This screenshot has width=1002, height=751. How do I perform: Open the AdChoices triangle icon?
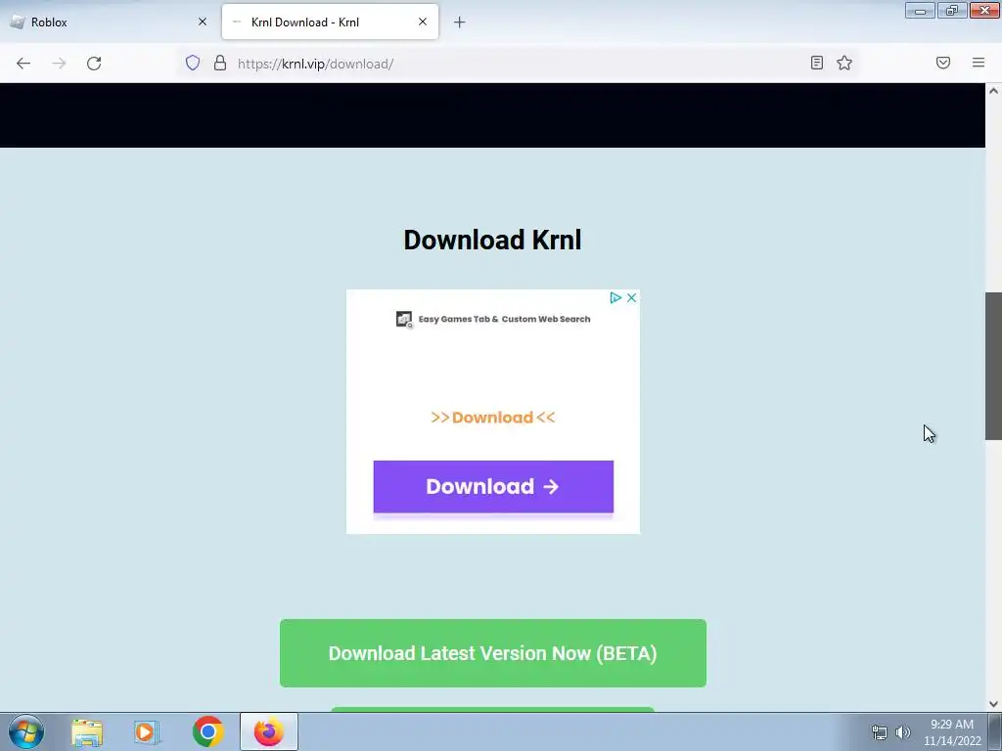click(x=615, y=297)
